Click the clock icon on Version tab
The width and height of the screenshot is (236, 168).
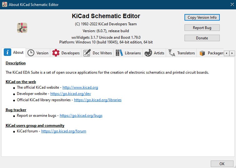click(31, 53)
